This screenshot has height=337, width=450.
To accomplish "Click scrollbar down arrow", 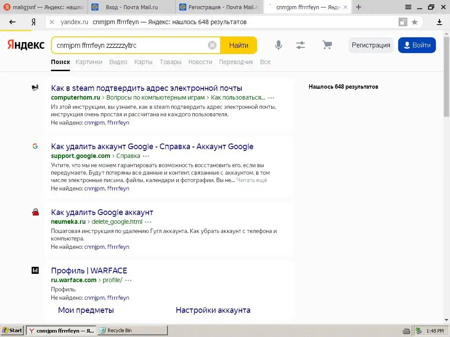I will pyautogui.click(x=446, y=320).
